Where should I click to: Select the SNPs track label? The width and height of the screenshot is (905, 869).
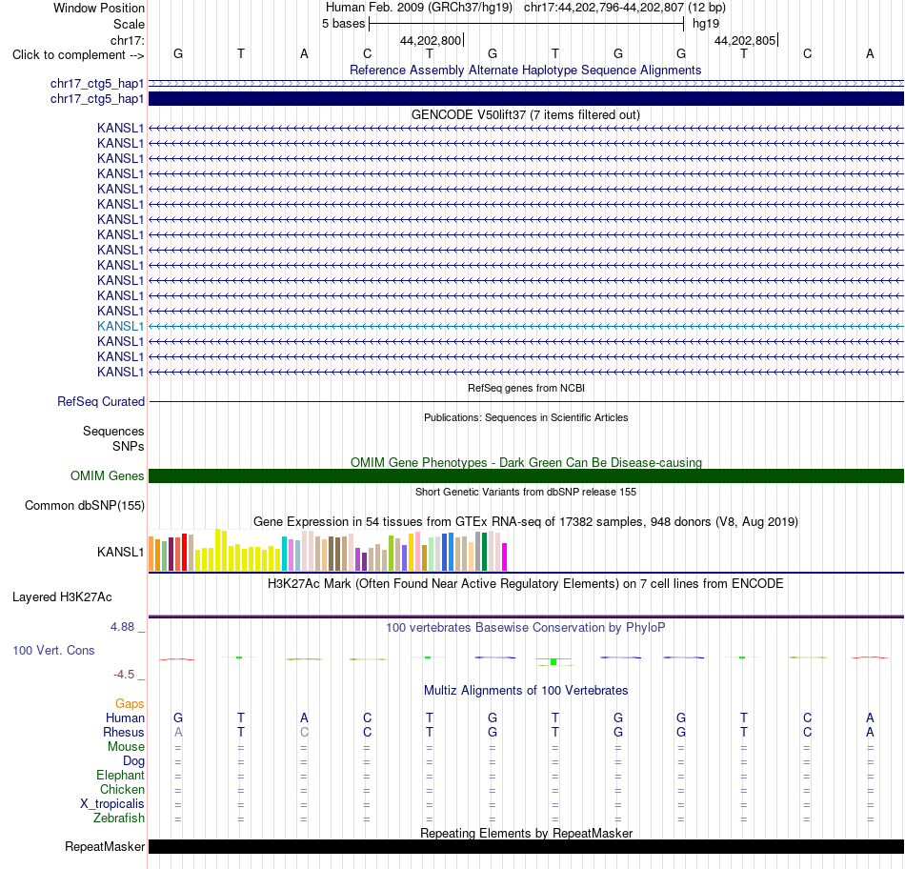[129, 446]
